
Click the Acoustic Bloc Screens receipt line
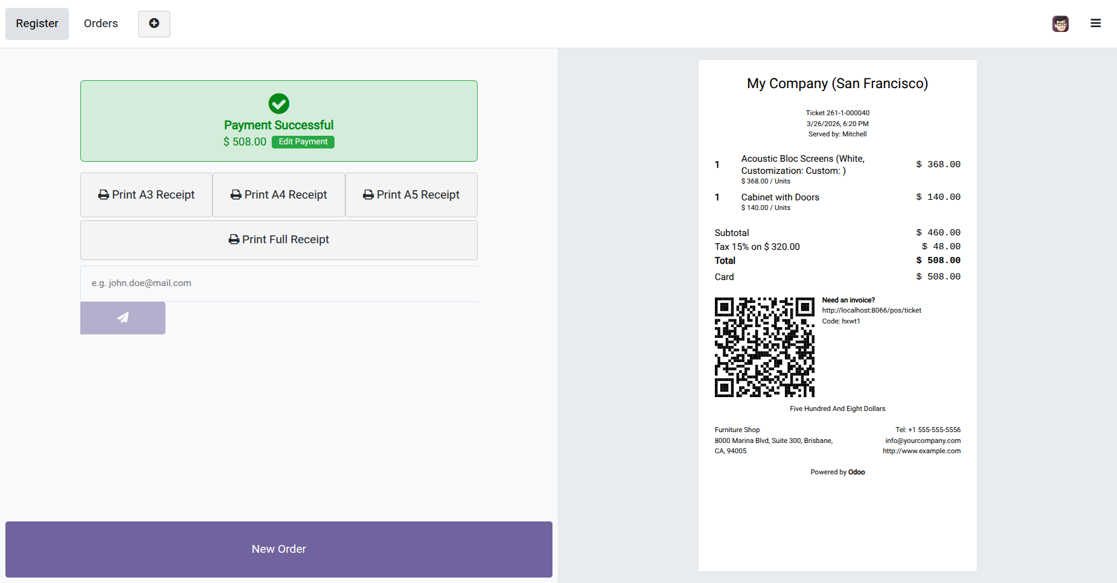coord(802,165)
